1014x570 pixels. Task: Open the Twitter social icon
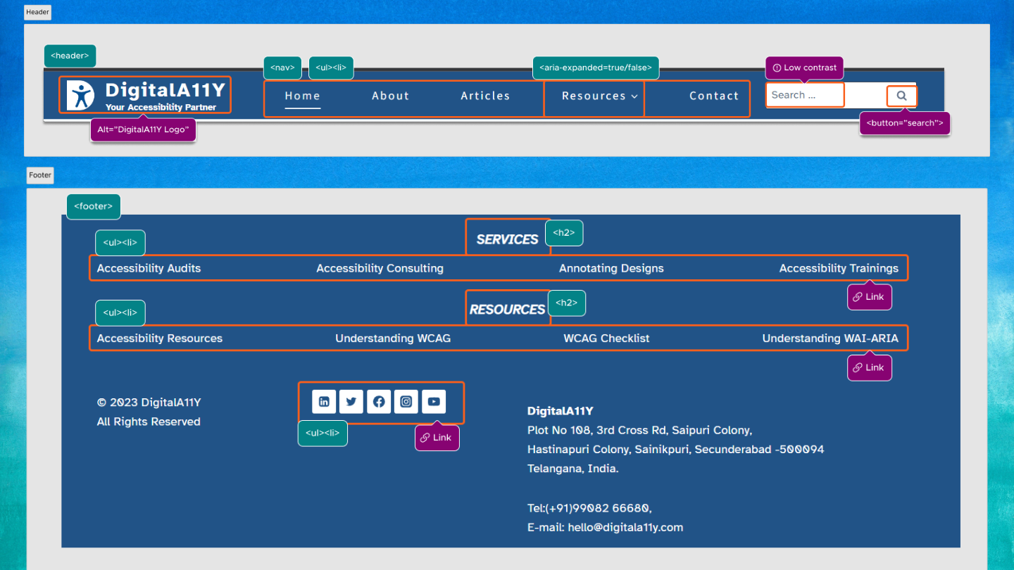point(351,402)
